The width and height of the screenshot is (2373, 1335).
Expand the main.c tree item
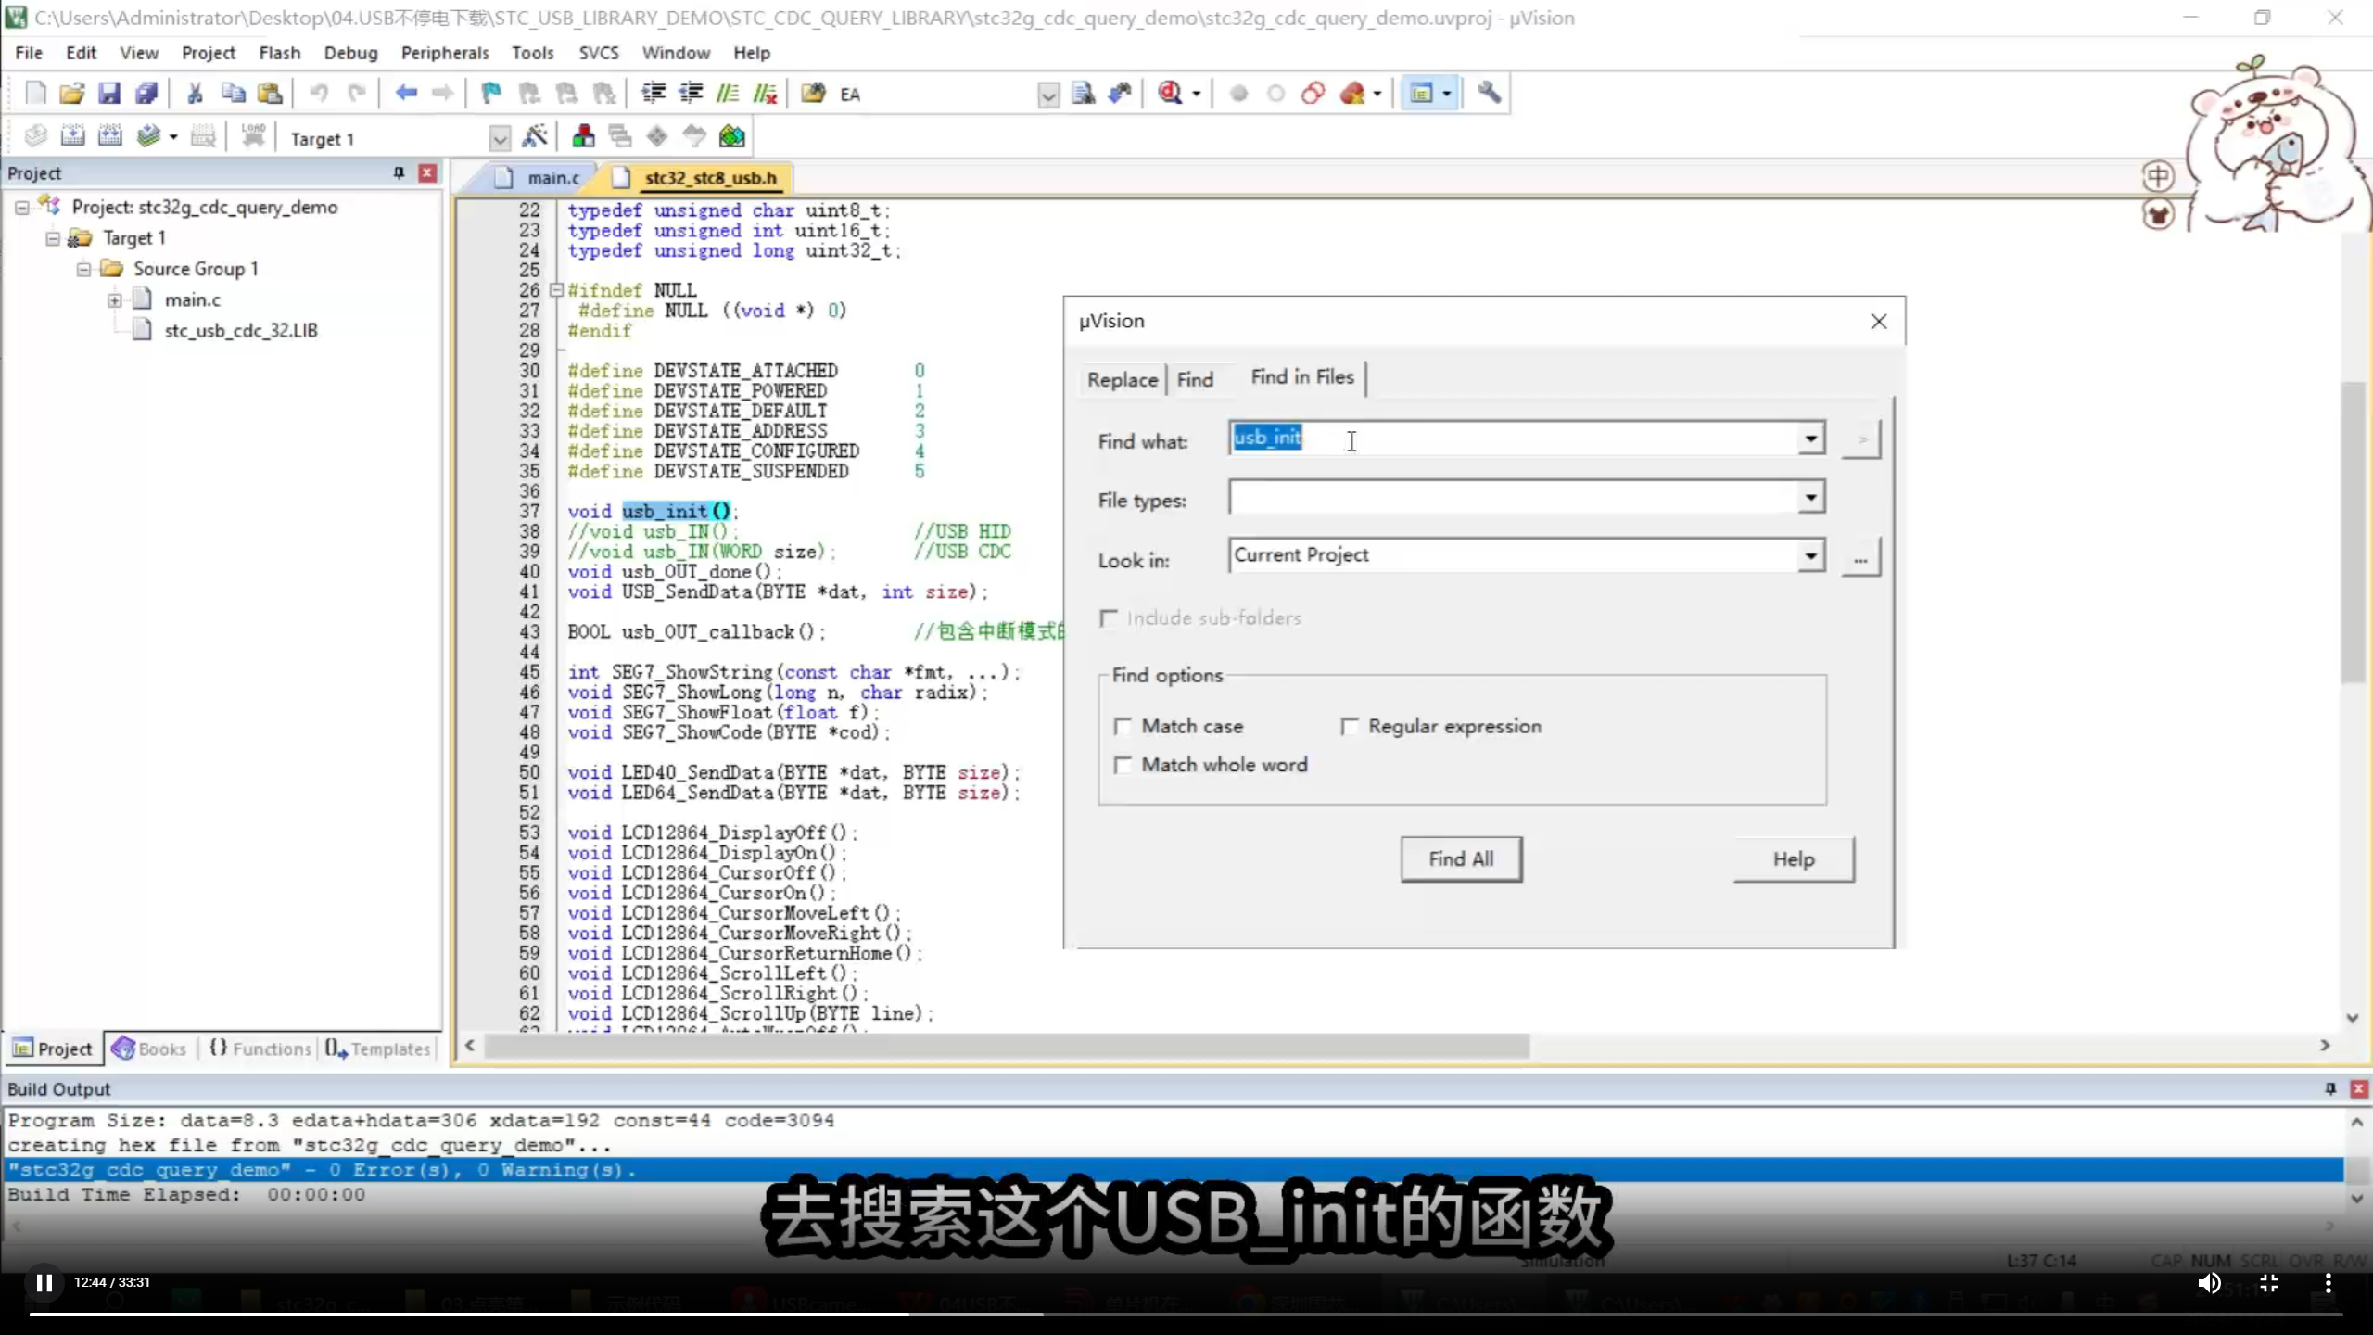(x=114, y=299)
